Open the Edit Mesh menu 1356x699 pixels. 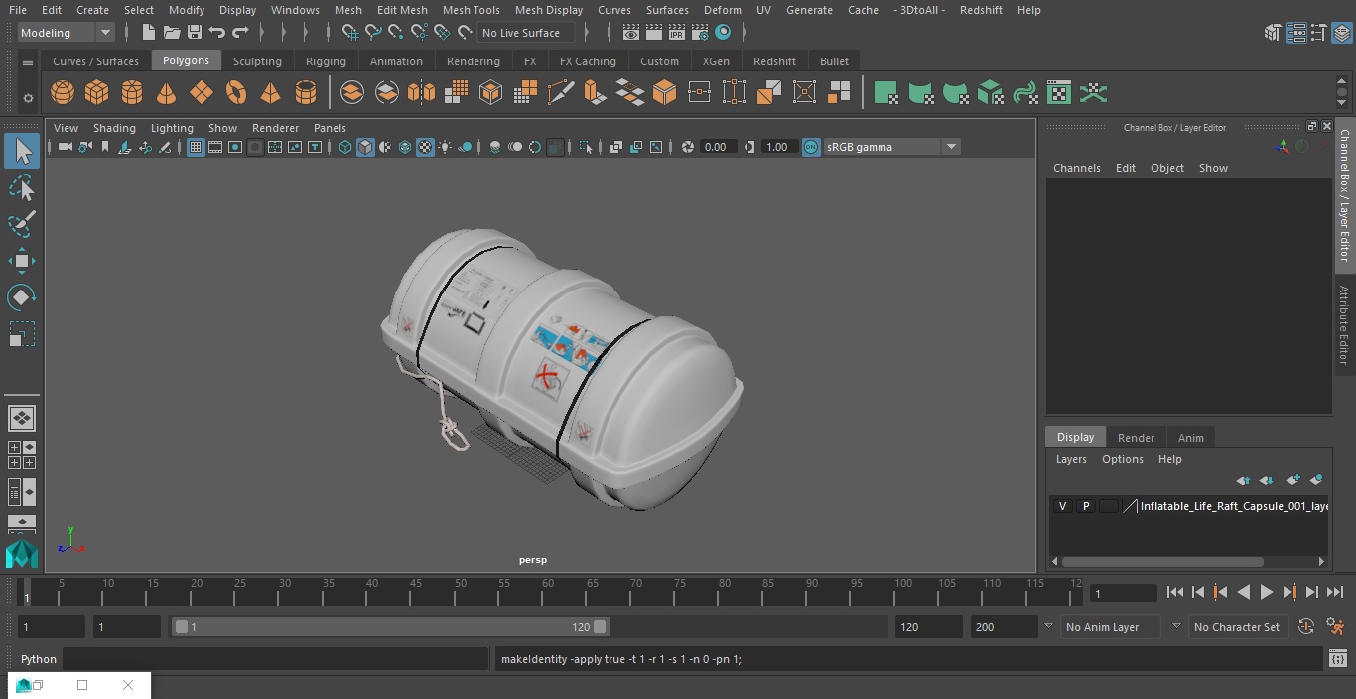click(x=402, y=10)
